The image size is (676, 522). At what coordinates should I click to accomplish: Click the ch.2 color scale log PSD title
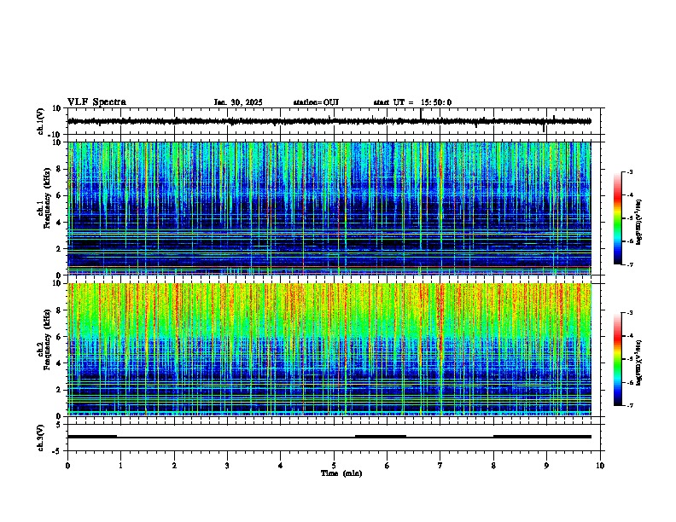[x=639, y=363]
